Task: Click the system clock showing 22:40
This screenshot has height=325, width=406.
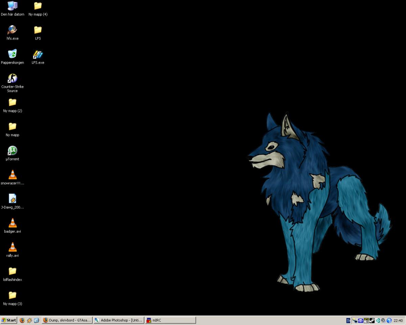Action: [398, 320]
